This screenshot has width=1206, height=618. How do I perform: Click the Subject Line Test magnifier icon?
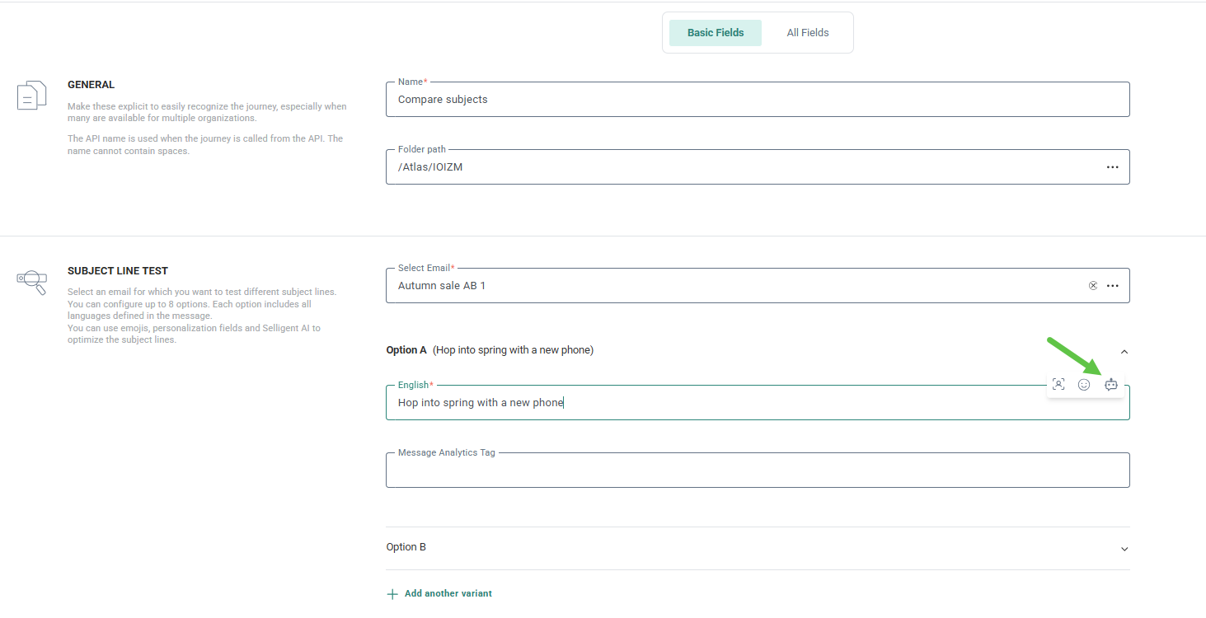31,281
